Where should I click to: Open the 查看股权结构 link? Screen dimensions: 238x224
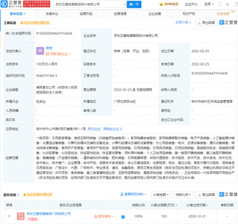(133, 194)
